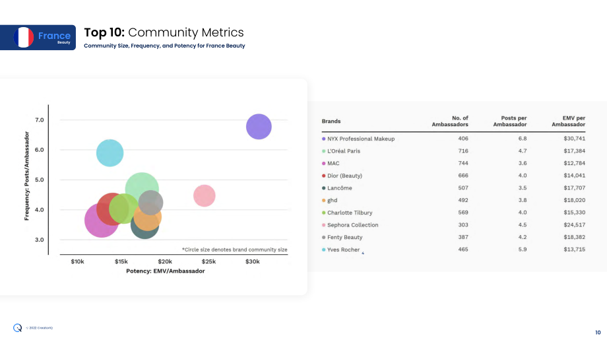Click the Potency: EMV/Ambassador axis title
Screen dimensions: 607x342
pyautogui.click(x=166, y=271)
